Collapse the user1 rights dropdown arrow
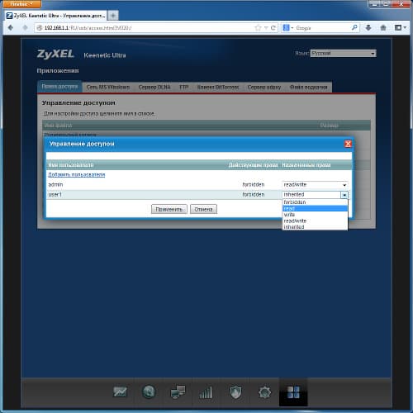Image resolution: width=413 pixels, height=413 pixels. (x=344, y=195)
